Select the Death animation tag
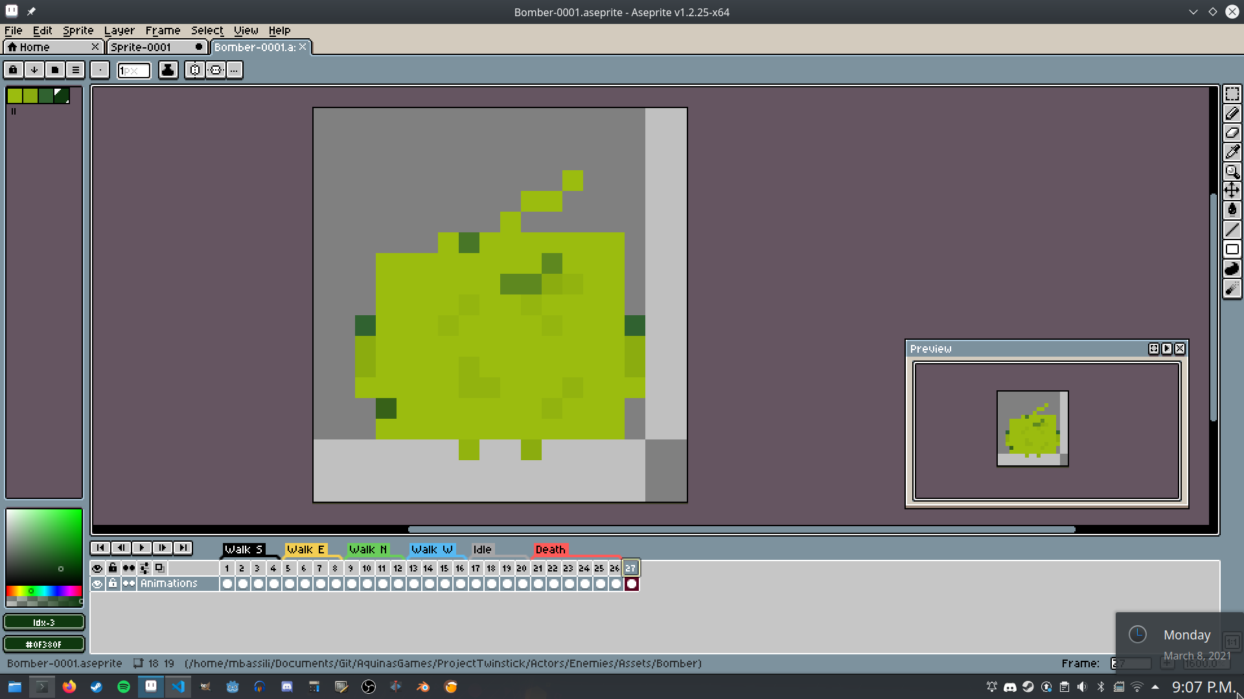This screenshot has height=699, width=1244. pos(550,549)
